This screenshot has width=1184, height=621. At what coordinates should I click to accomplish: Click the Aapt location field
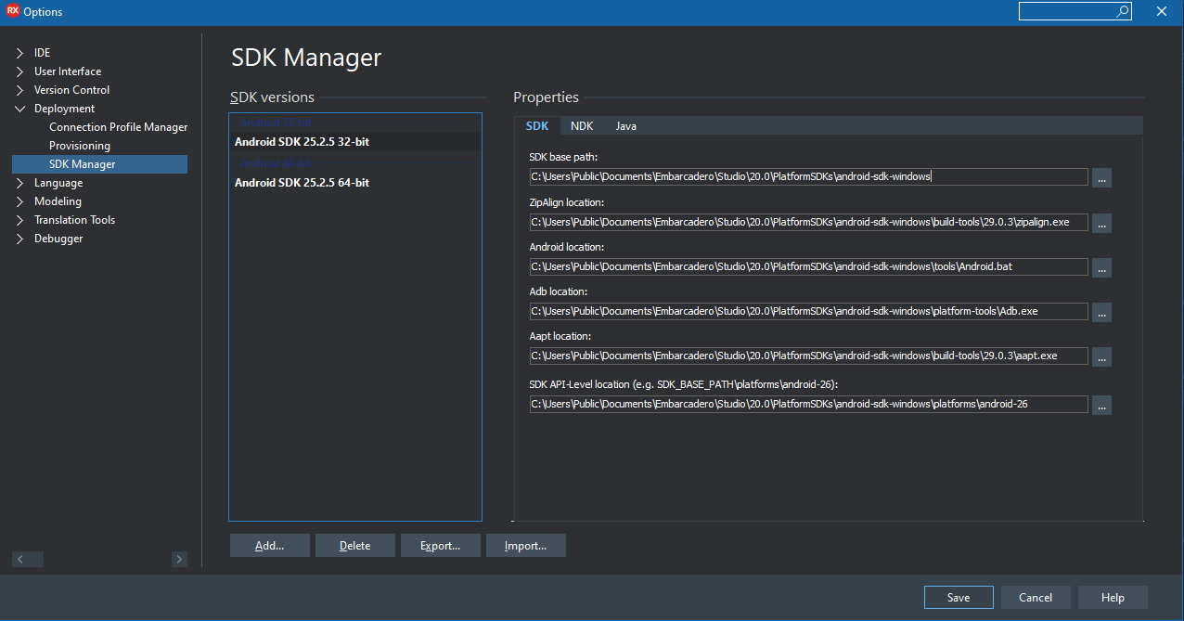point(808,356)
